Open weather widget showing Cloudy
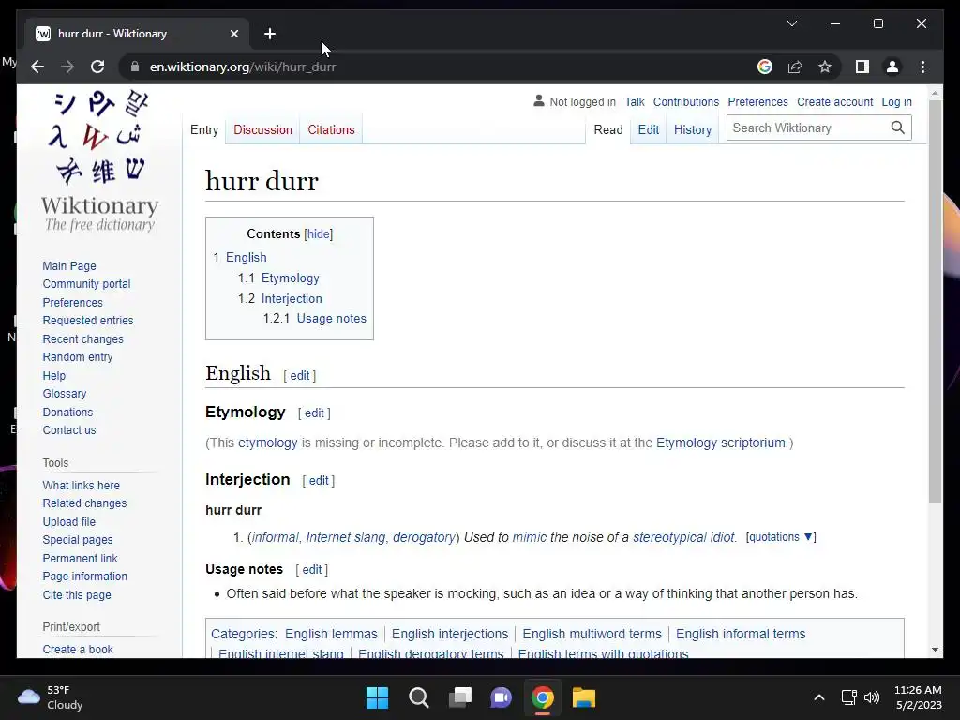 [51, 697]
